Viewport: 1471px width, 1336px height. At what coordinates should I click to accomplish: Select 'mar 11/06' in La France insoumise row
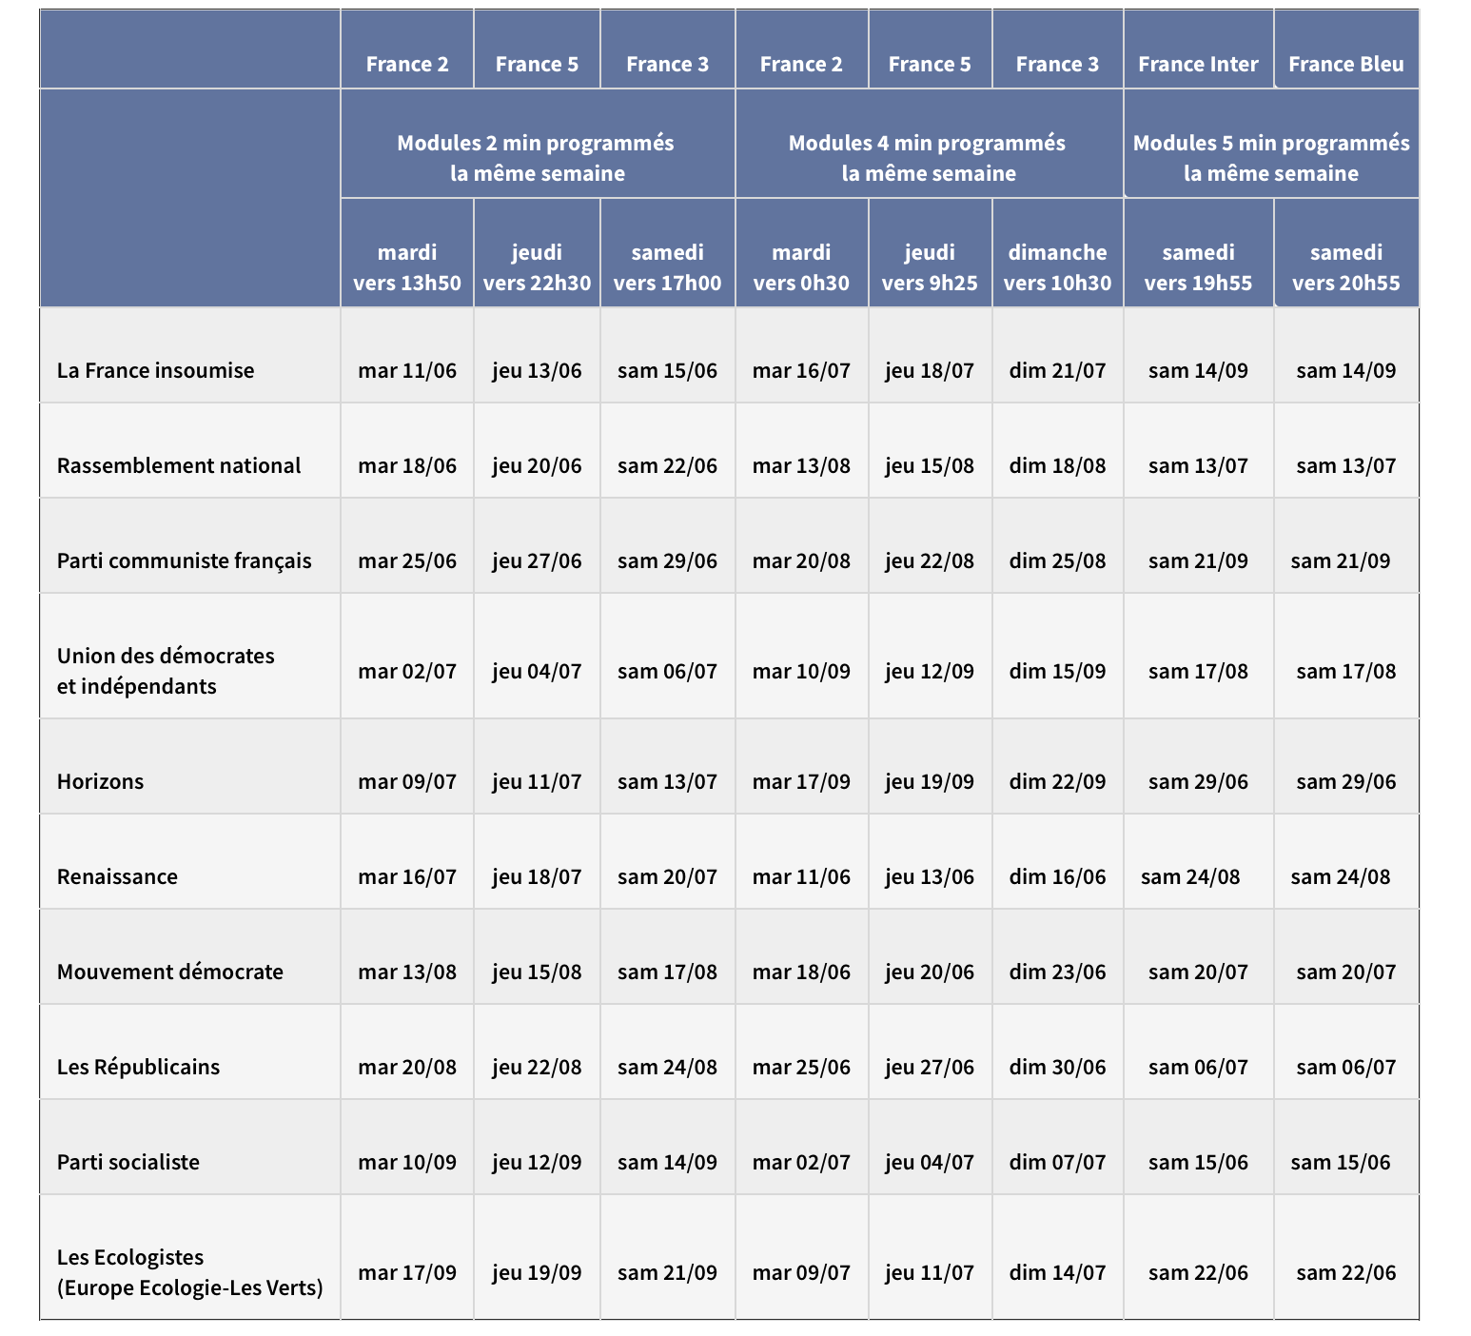point(407,370)
